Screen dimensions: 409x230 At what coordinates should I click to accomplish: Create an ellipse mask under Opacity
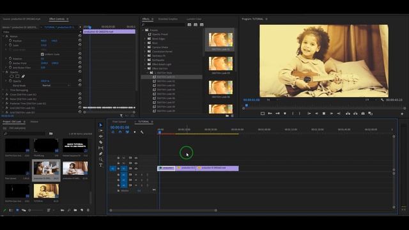coord(12,77)
